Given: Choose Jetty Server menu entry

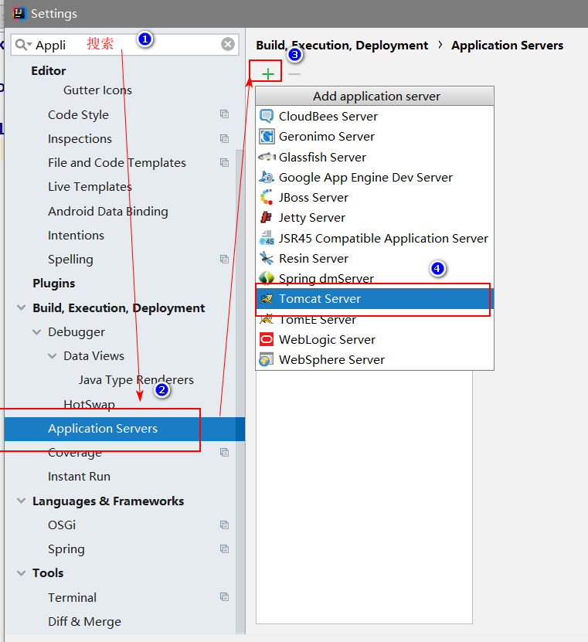Looking at the screenshot, I should tap(375, 217).
